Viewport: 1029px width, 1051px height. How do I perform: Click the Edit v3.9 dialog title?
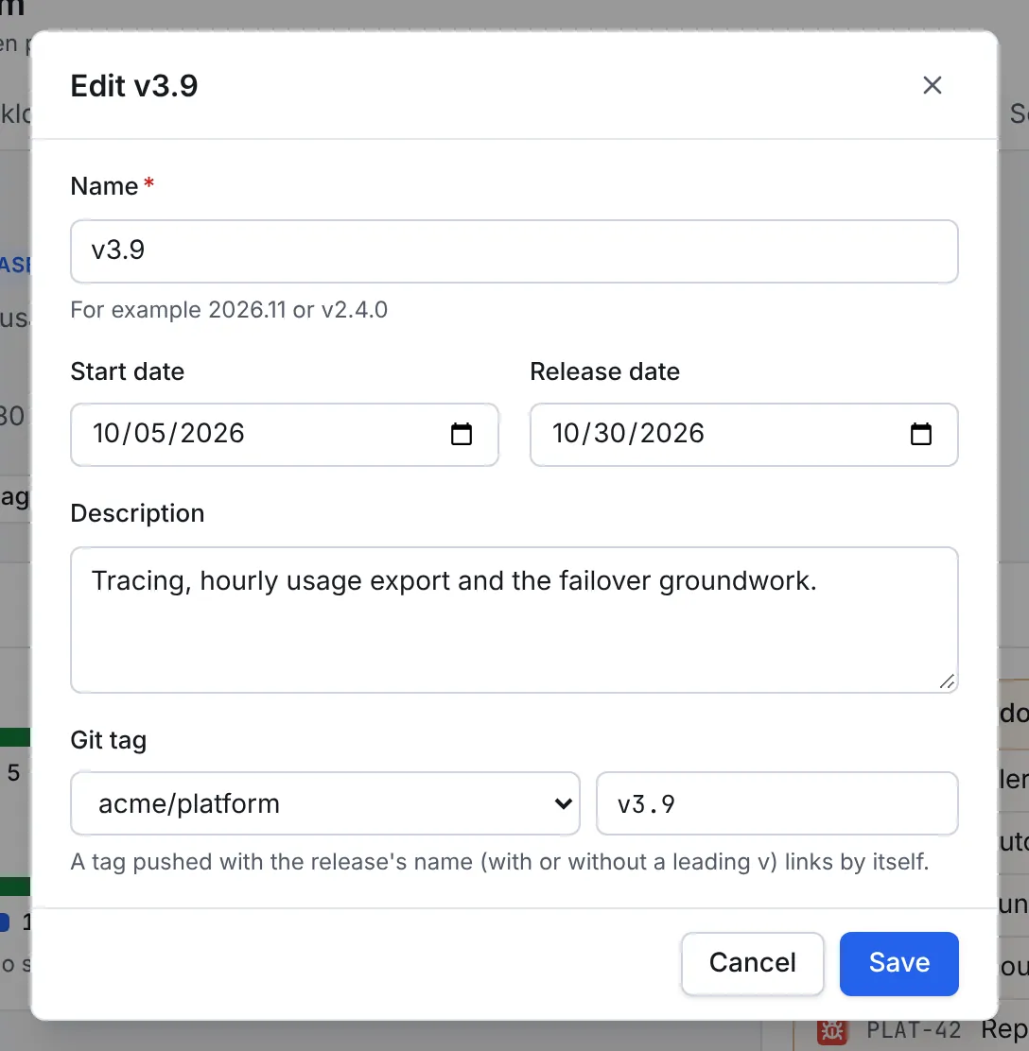pos(134,86)
